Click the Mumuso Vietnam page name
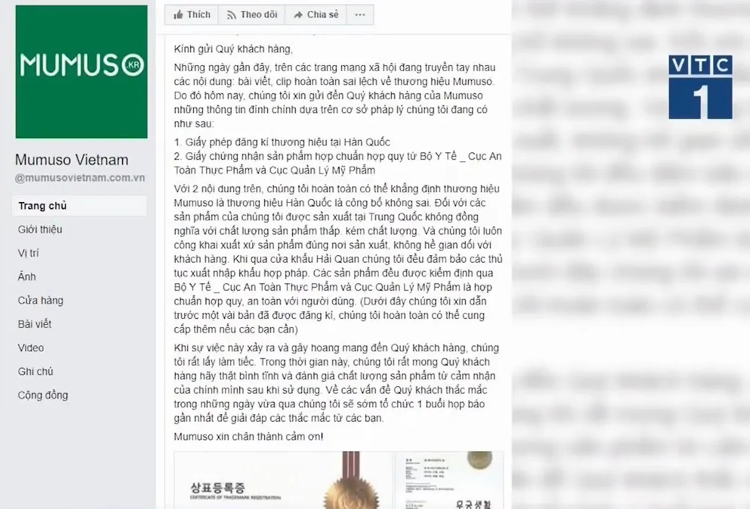This screenshot has height=509, width=750. coord(72,160)
